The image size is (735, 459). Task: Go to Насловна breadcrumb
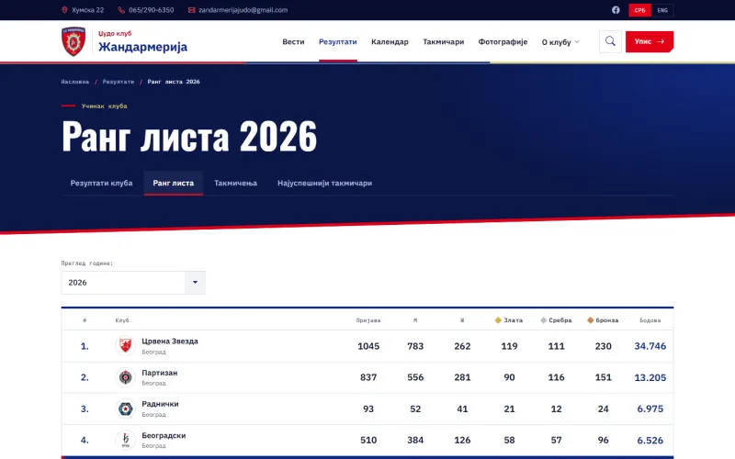click(75, 82)
